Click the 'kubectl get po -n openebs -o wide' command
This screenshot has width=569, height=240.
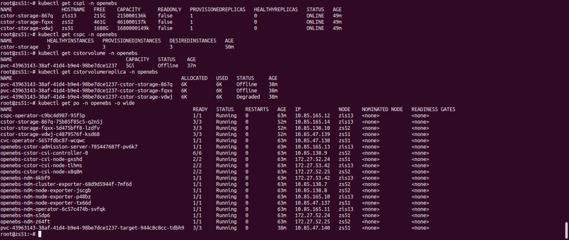[x=87, y=103]
